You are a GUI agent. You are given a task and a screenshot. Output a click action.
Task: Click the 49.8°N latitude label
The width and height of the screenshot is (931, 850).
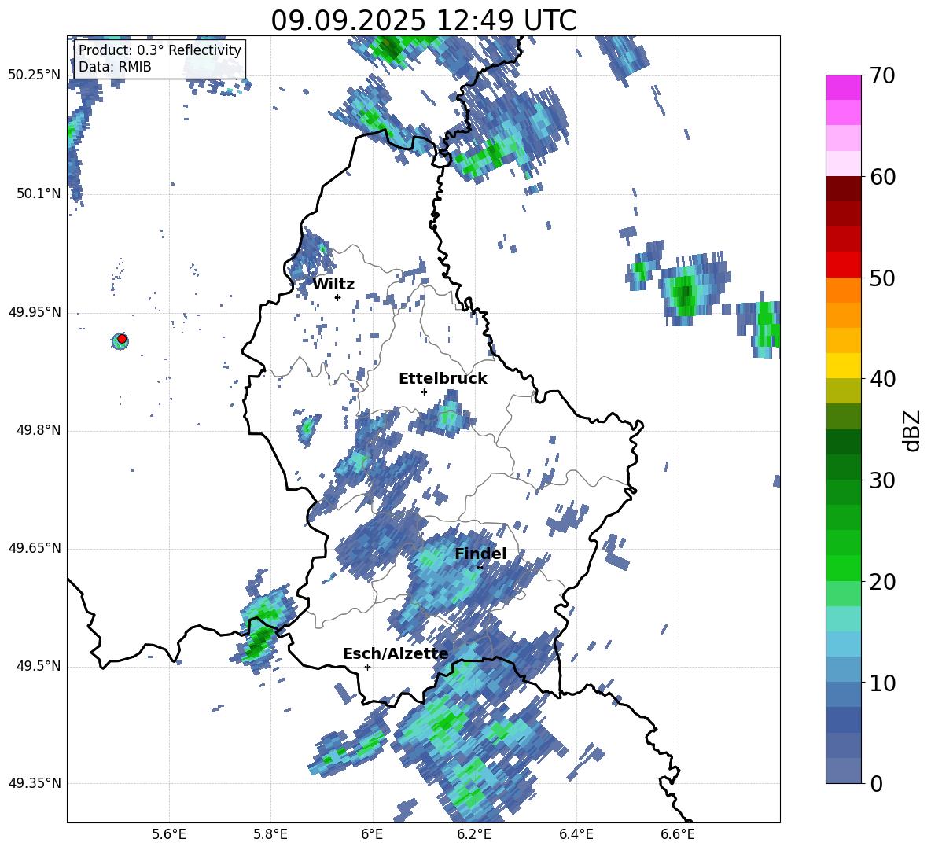(39, 430)
